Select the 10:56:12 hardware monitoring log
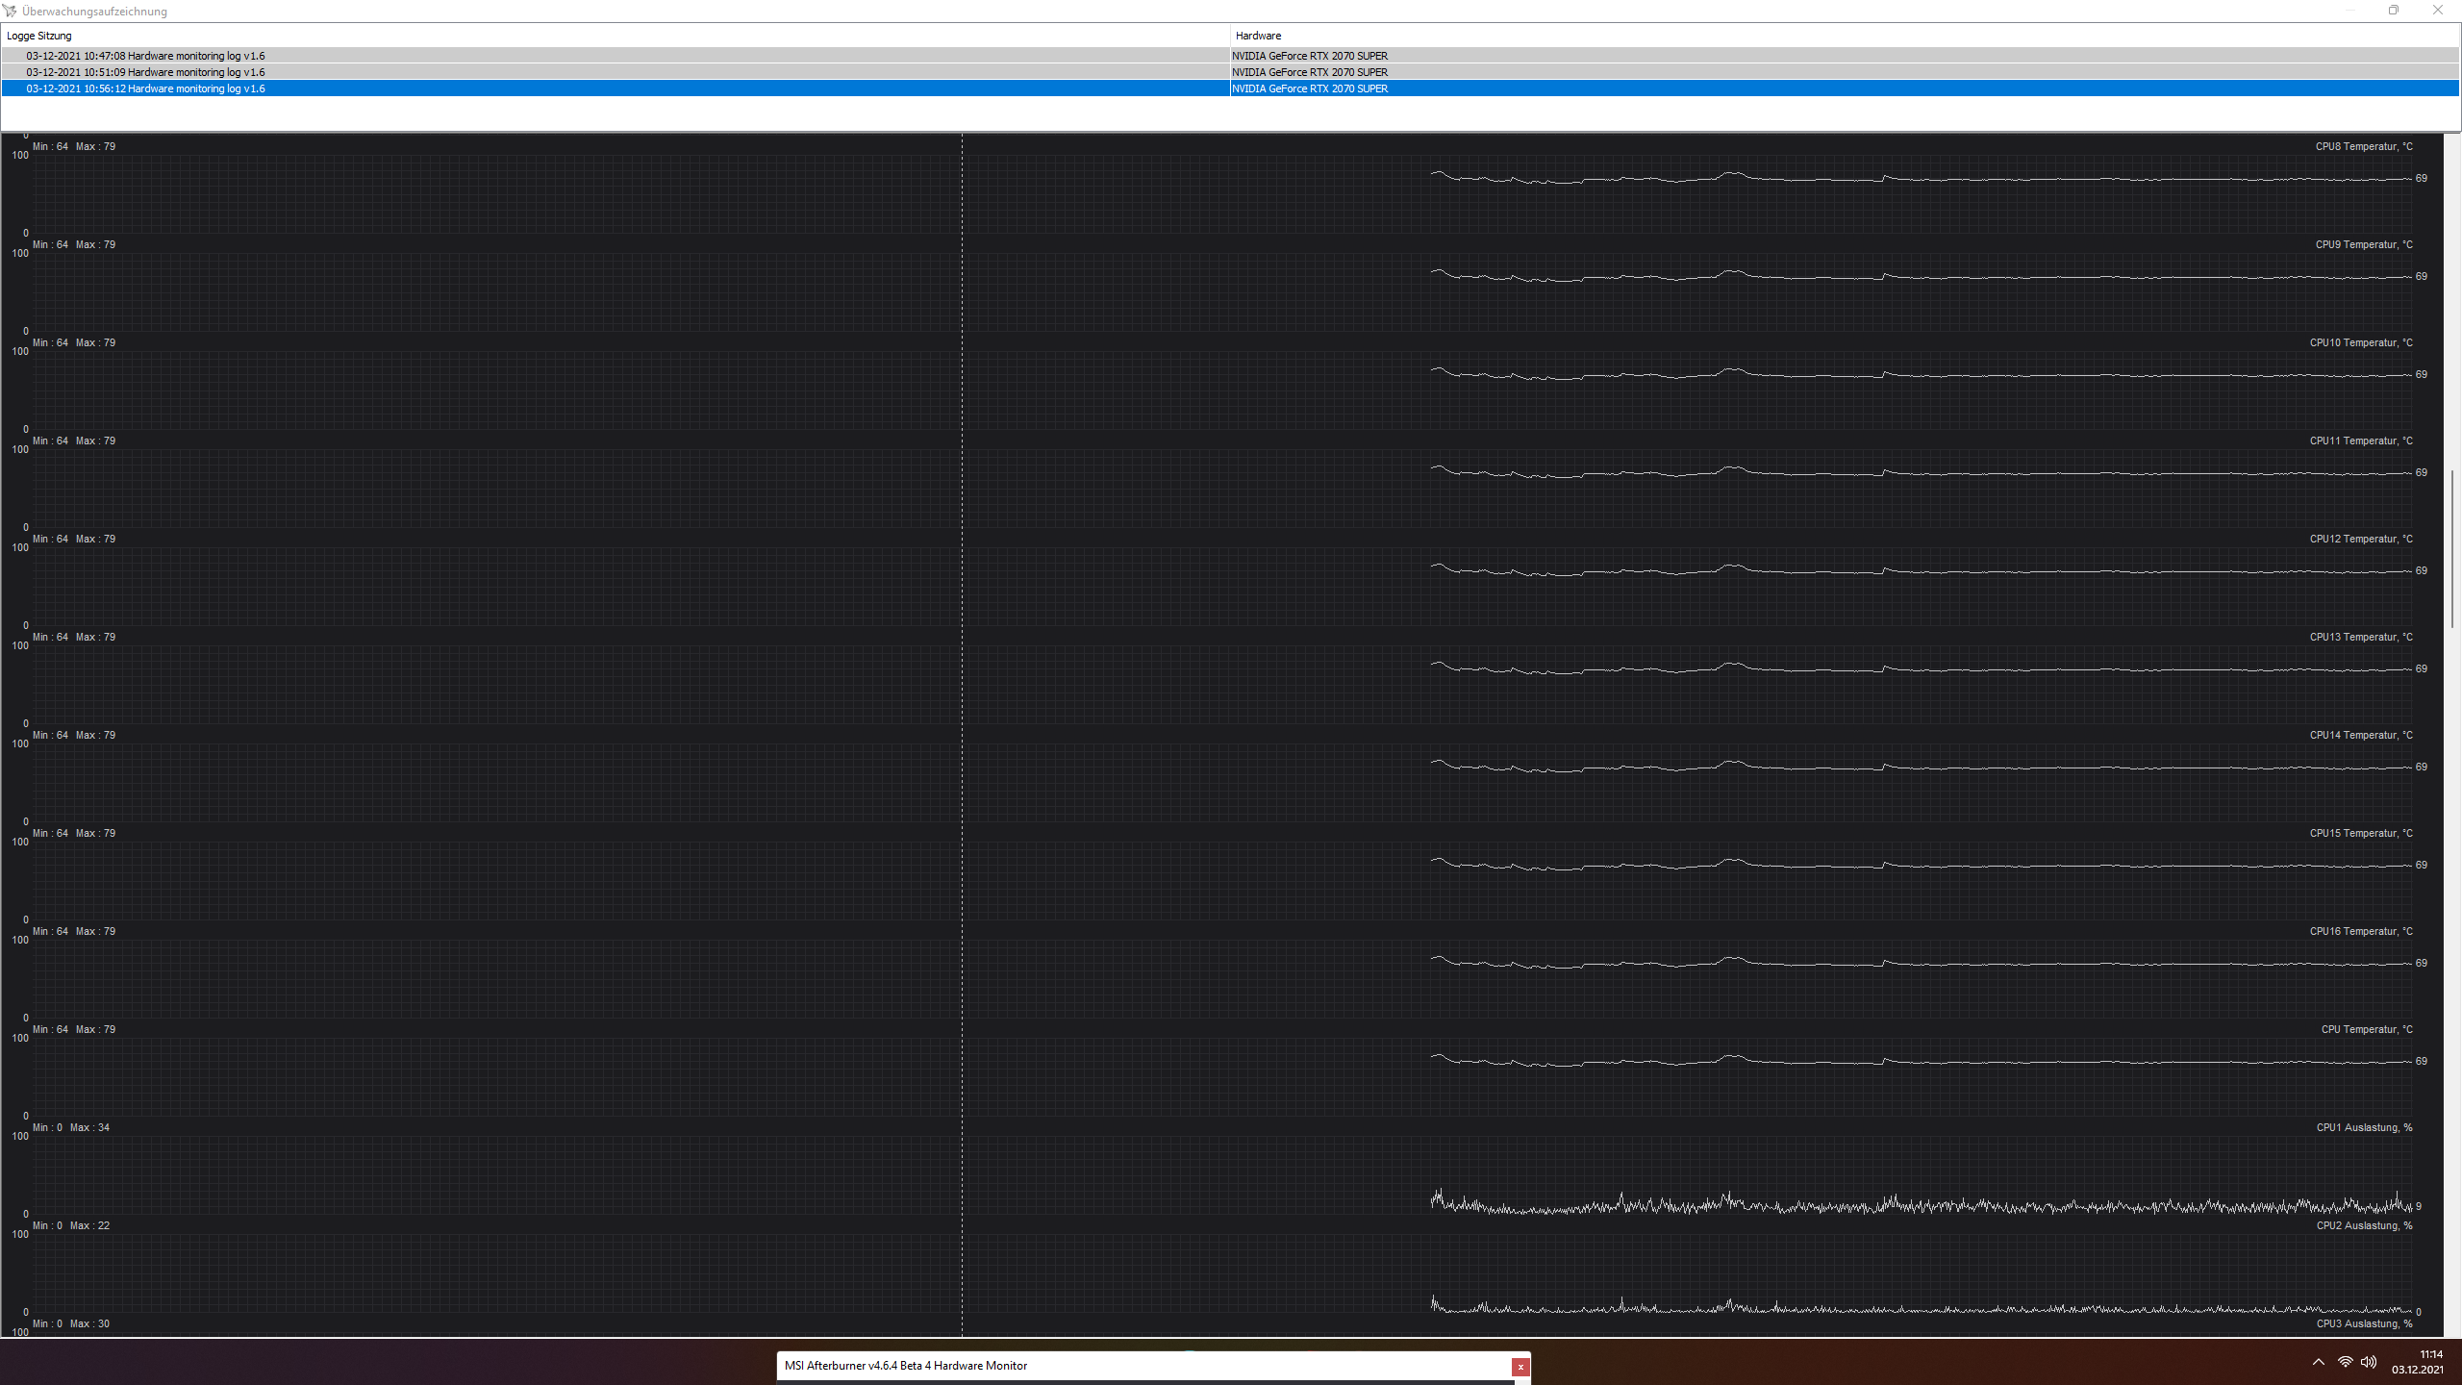Viewport: 2462px width, 1385px height. pyautogui.click(x=145, y=88)
